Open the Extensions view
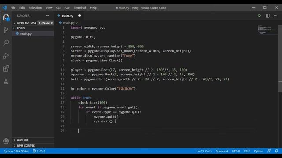Image resolution: width=282 pixels, height=158 pixels. [6, 68]
